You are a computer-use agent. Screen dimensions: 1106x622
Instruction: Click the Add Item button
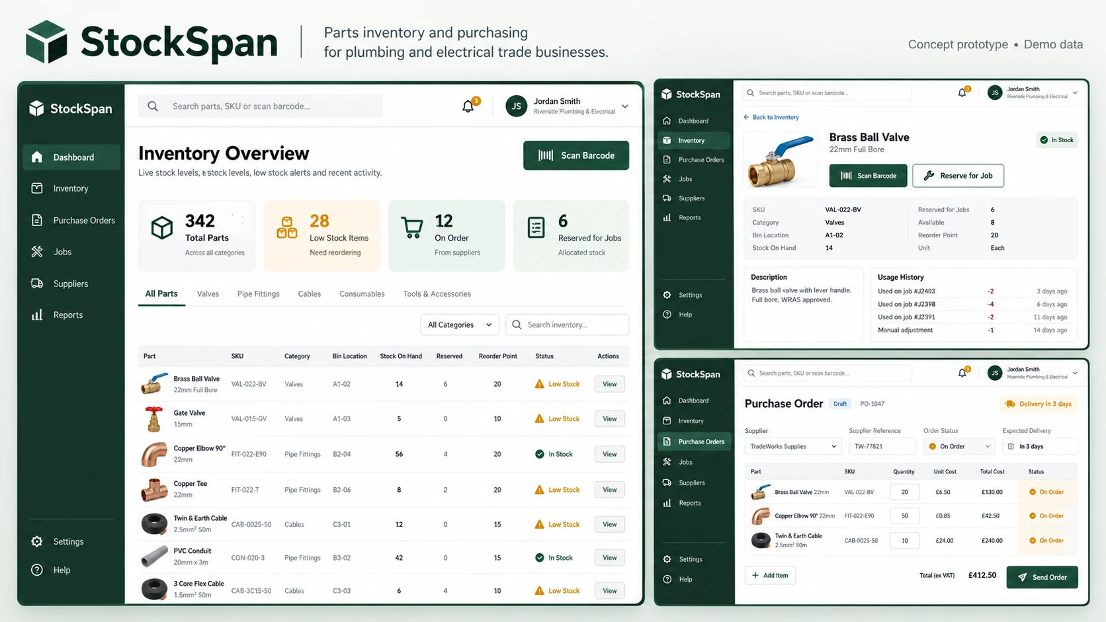770,575
